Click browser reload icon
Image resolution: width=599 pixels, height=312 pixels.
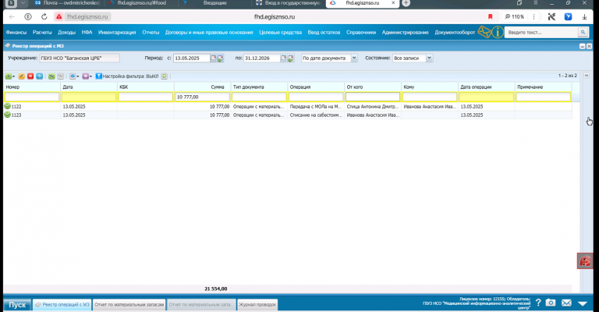pos(44,17)
